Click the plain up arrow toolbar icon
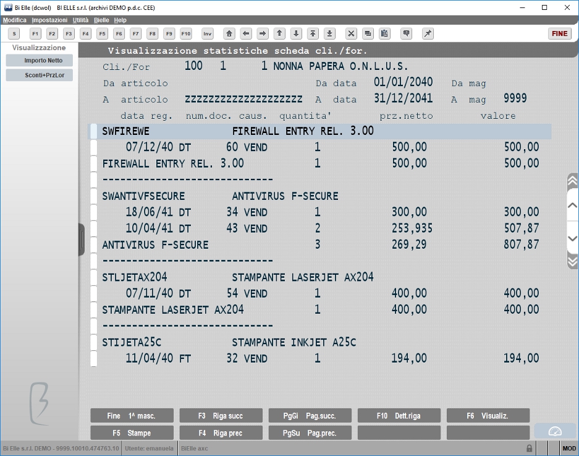Viewport: 579px width, 456px height. [x=279, y=33]
